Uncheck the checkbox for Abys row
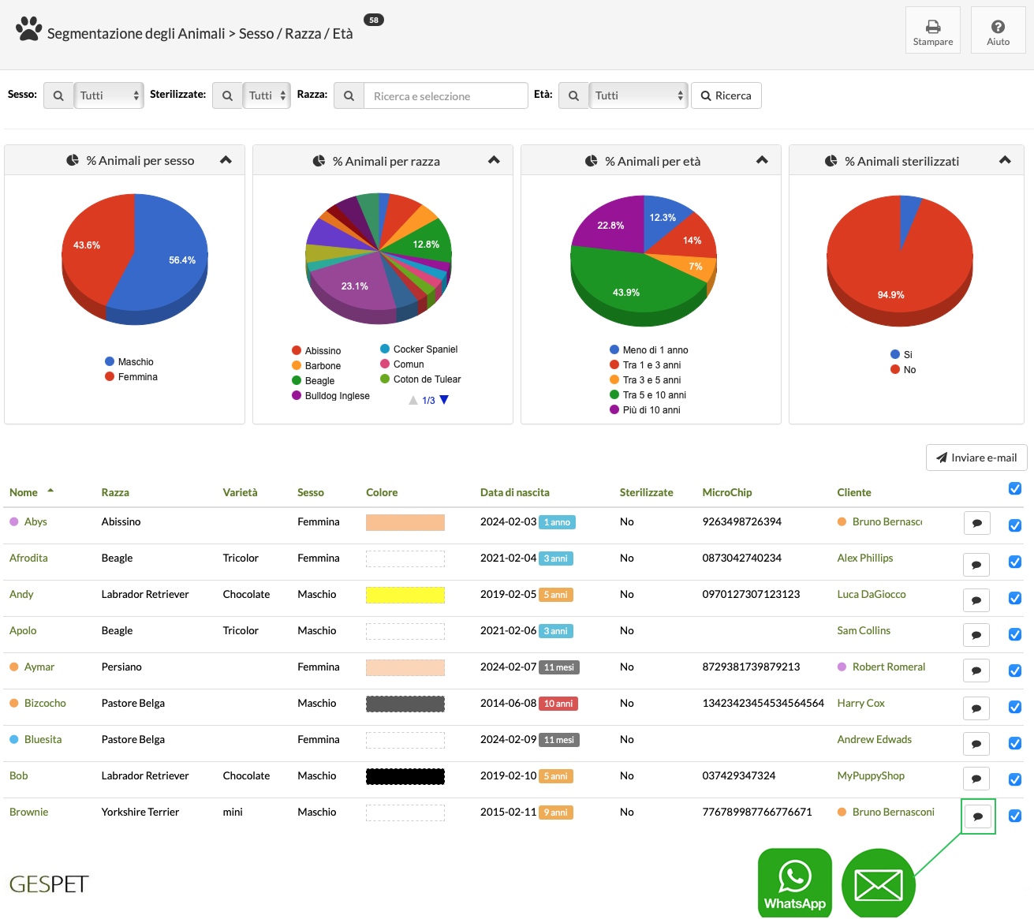Image resolution: width=1034 pixels, height=919 pixels. click(1015, 525)
